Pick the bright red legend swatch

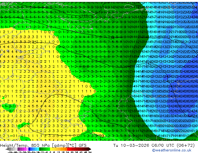68,149
